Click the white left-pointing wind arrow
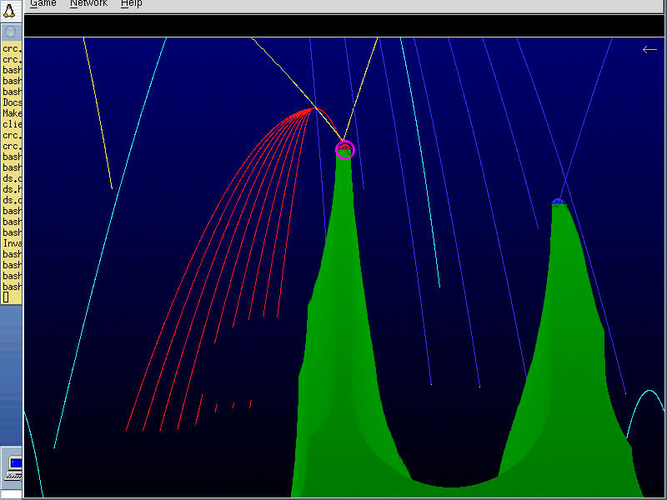The width and height of the screenshot is (667, 500). pos(649,50)
